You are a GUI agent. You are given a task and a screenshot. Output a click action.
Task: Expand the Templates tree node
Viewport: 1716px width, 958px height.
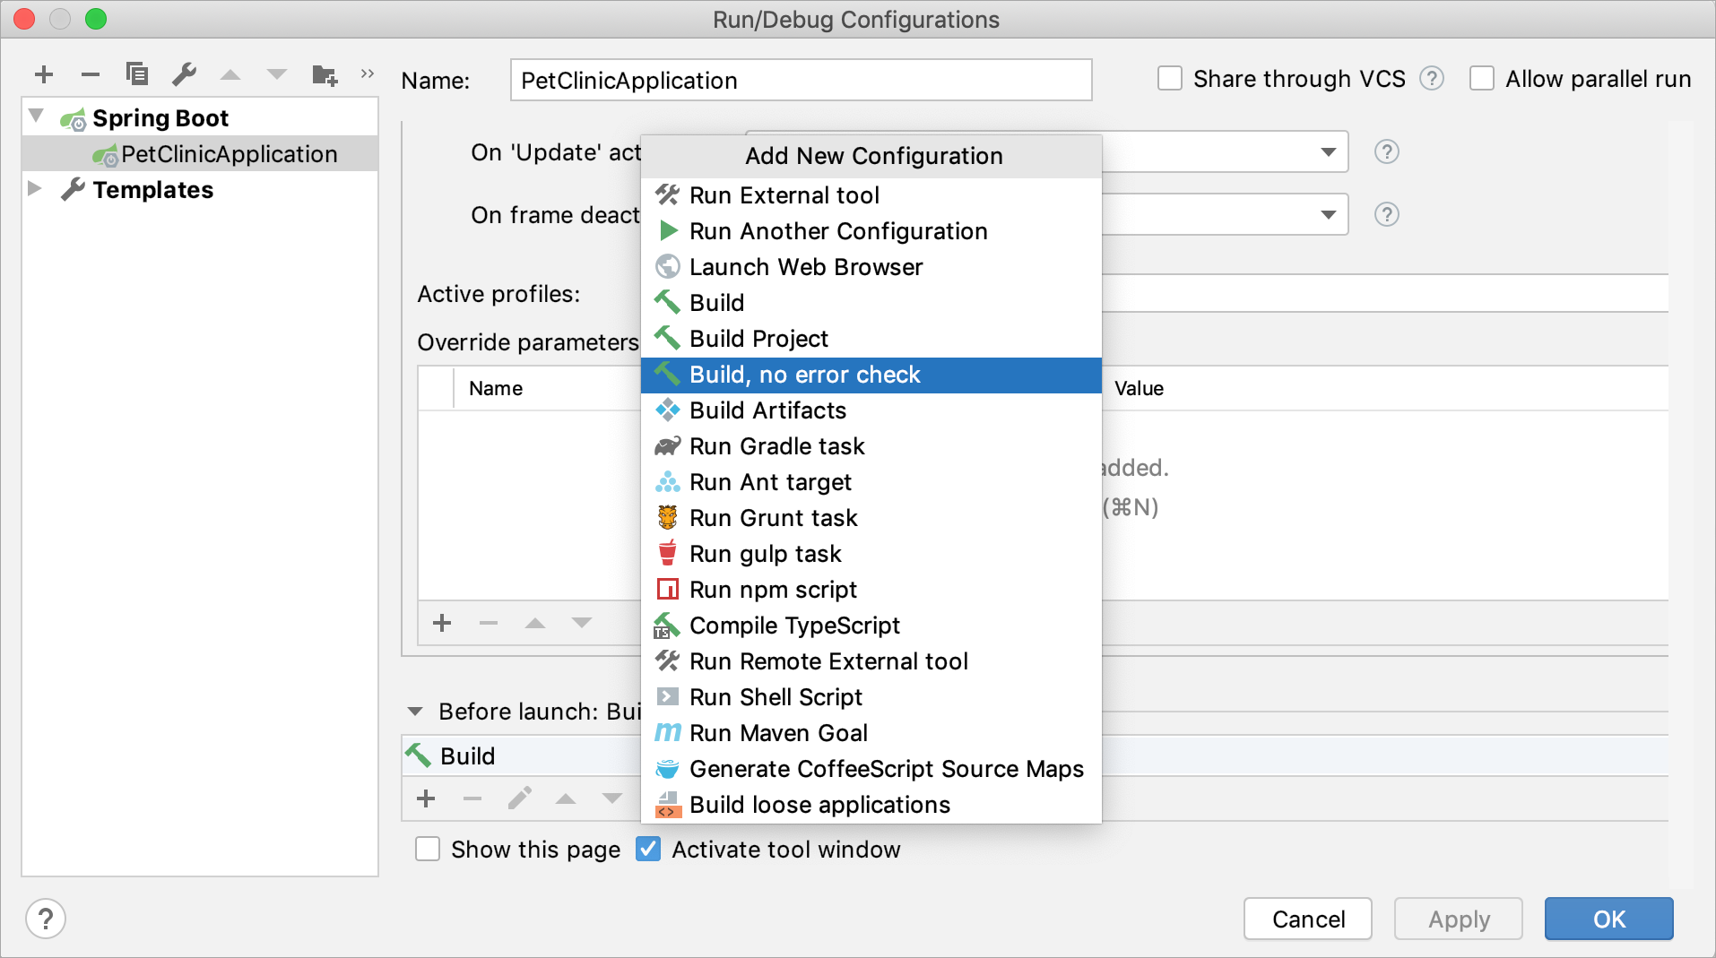click(x=36, y=188)
